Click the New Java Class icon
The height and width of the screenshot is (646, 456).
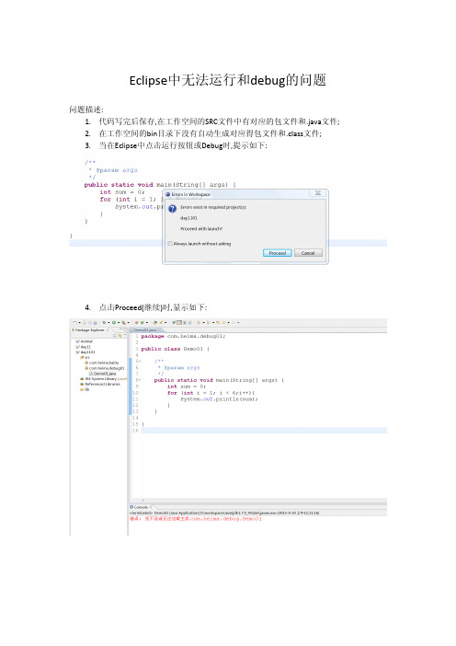[x=142, y=323]
